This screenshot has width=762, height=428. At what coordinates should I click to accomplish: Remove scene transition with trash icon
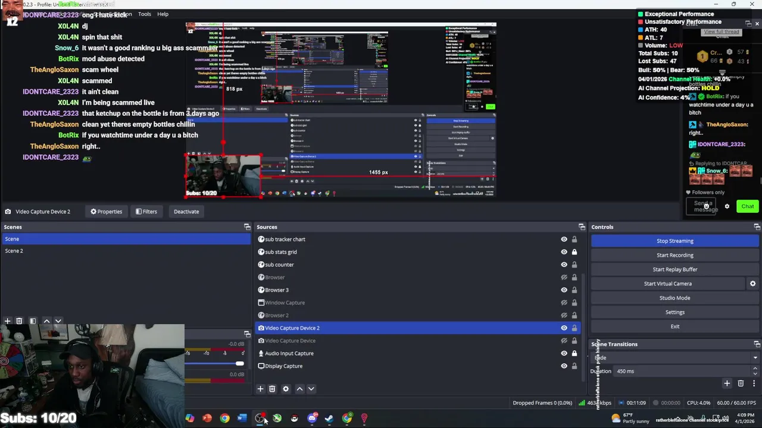(x=741, y=383)
